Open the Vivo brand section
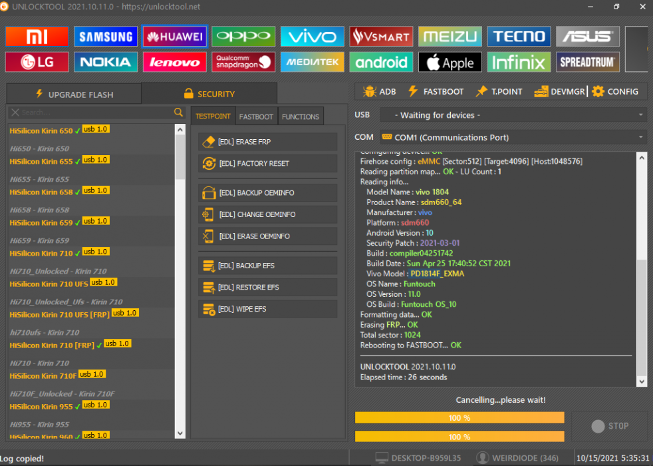Screen dimensions: 653x466 (313, 37)
